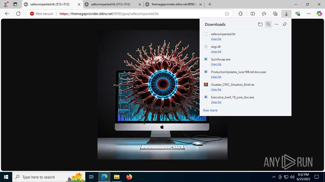Open the Windows Start menu
The height and width of the screenshot is (182, 325).
pyautogui.click(x=6, y=177)
